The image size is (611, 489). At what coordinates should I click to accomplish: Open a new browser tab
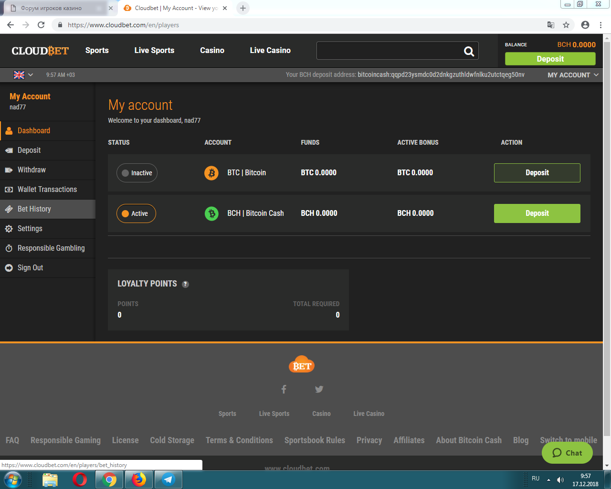[x=243, y=8]
